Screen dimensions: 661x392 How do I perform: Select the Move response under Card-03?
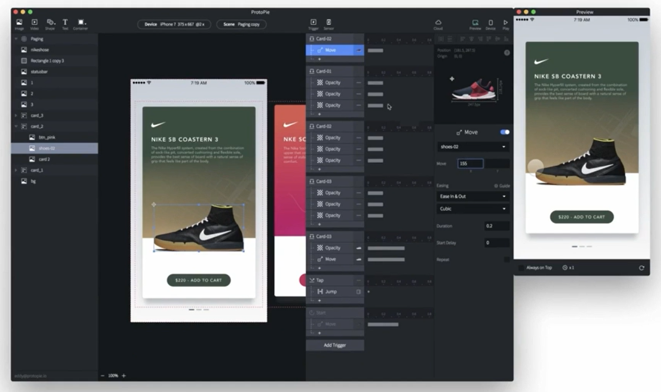tap(335, 259)
